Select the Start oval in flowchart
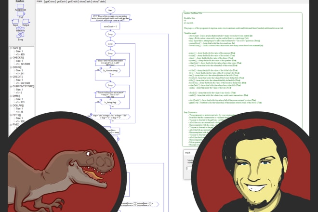This screenshot has width=318, height=212. tap(110, 10)
